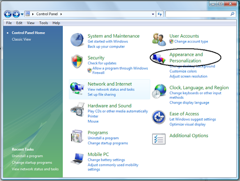The width and height of the screenshot is (240, 181).
Task: Click the Network and Internet globe icon
Action: (77, 88)
